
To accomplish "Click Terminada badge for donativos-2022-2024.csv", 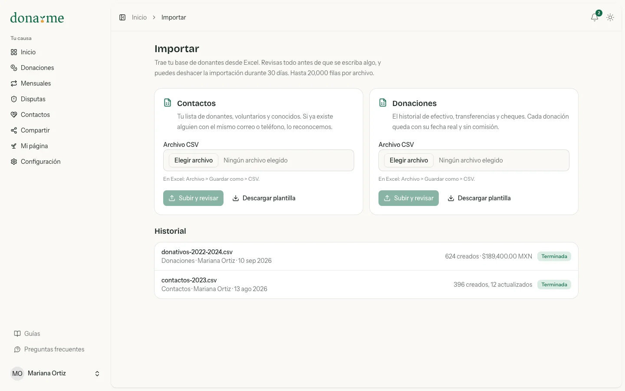I will 554,256.
